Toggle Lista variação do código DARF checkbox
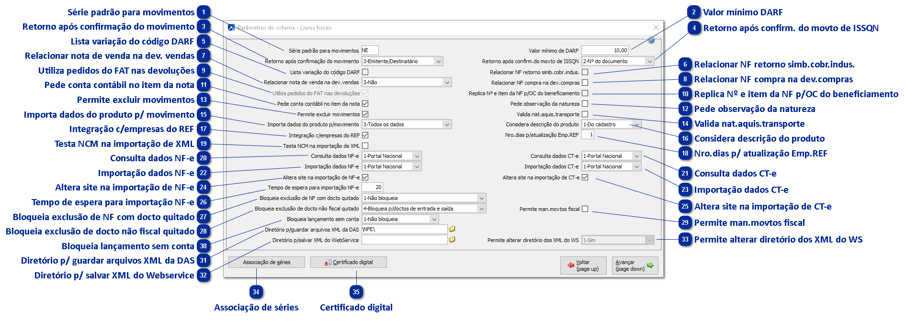Image resolution: width=906 pixels, height=321 pixels. click(365, 72)
